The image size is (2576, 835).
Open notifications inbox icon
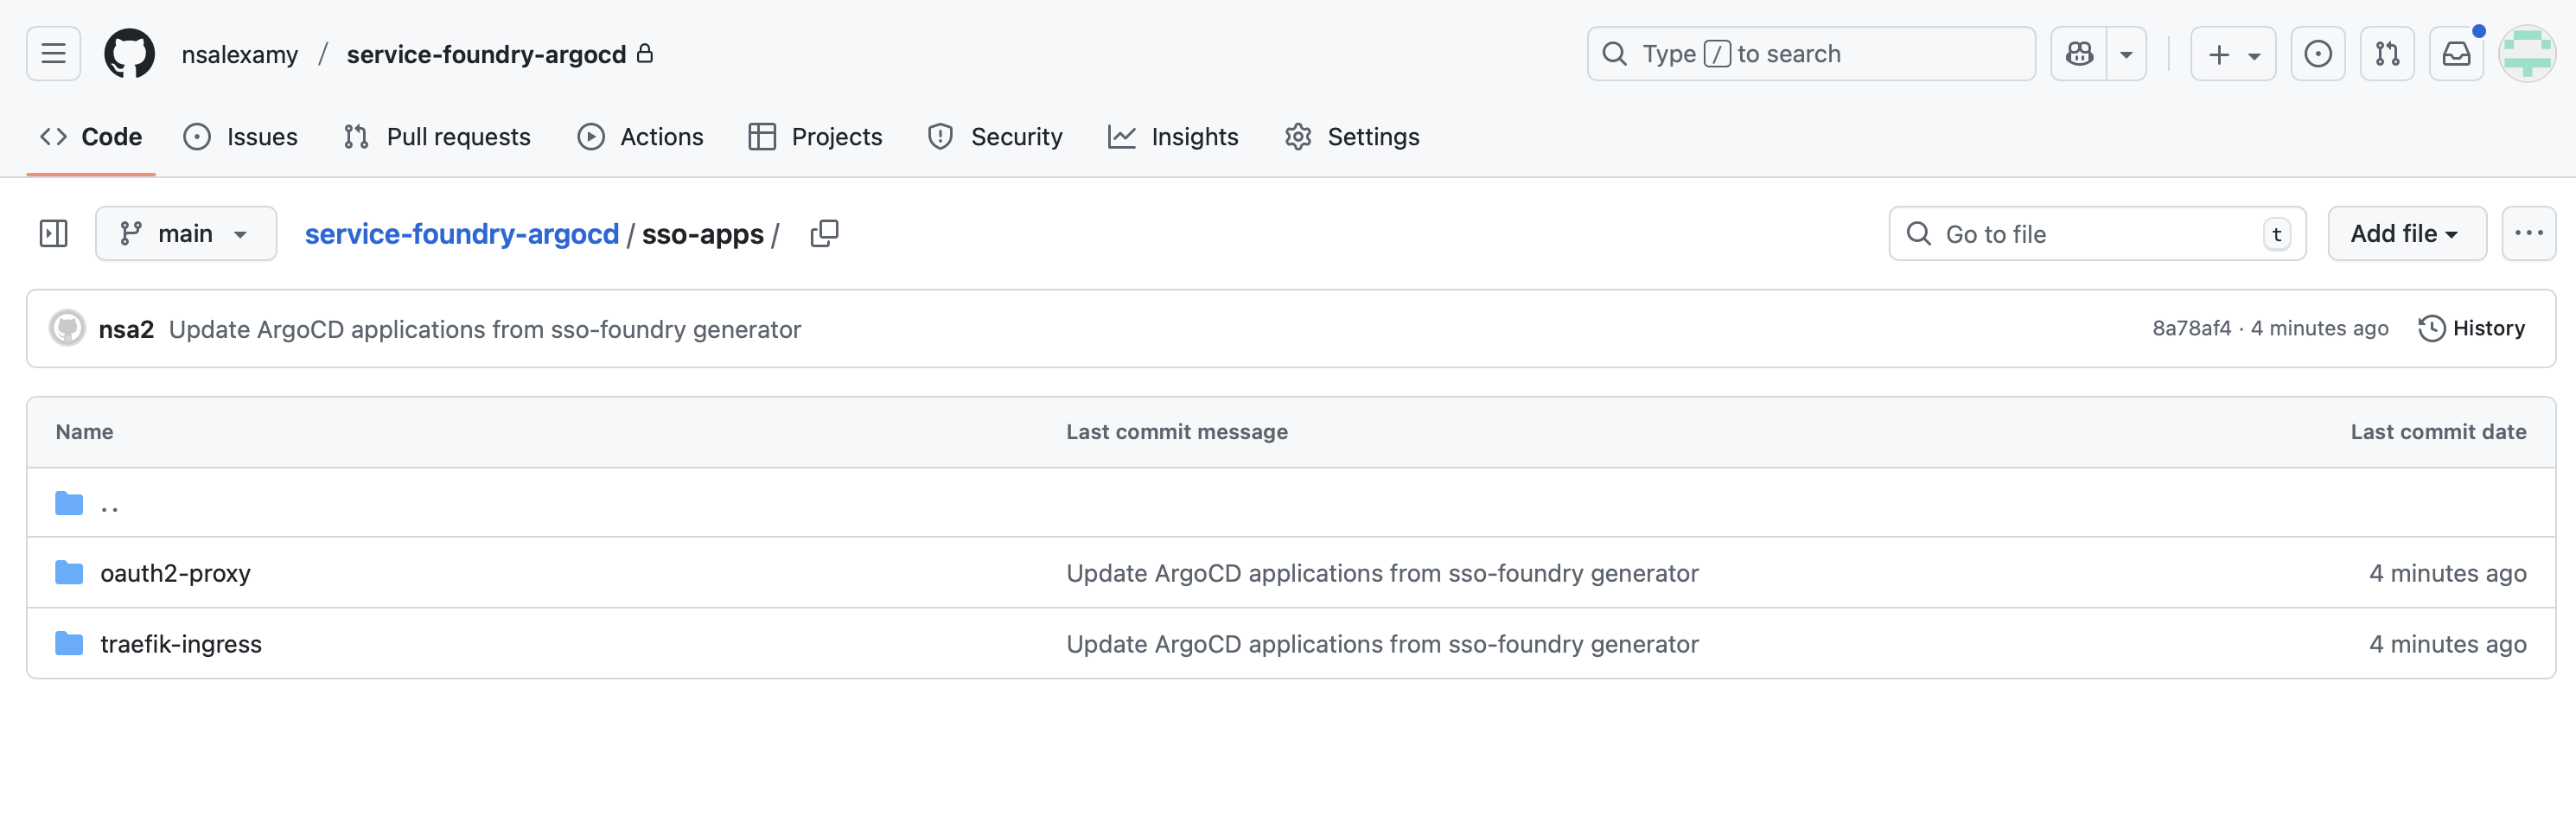[2456, 54]
